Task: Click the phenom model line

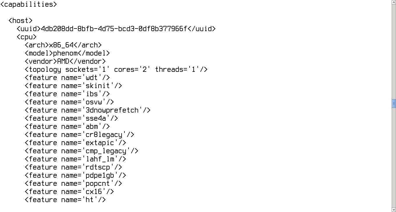Action: 67,53
